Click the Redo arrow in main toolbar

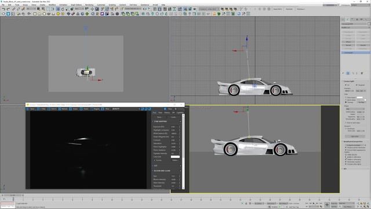(x=8, y=9)
